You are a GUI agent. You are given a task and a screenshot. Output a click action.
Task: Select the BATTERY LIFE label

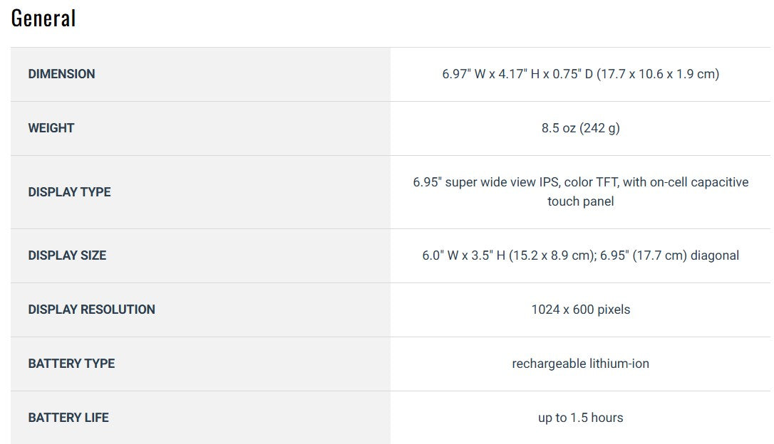[x=68, y=418]
